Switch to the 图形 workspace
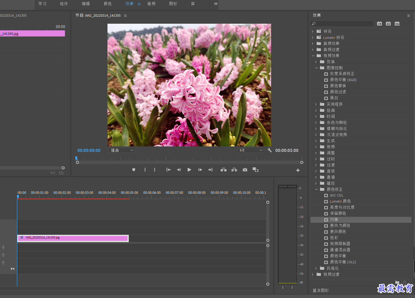The height and width of the screenshot is (298, 415). tap(173, 4)
